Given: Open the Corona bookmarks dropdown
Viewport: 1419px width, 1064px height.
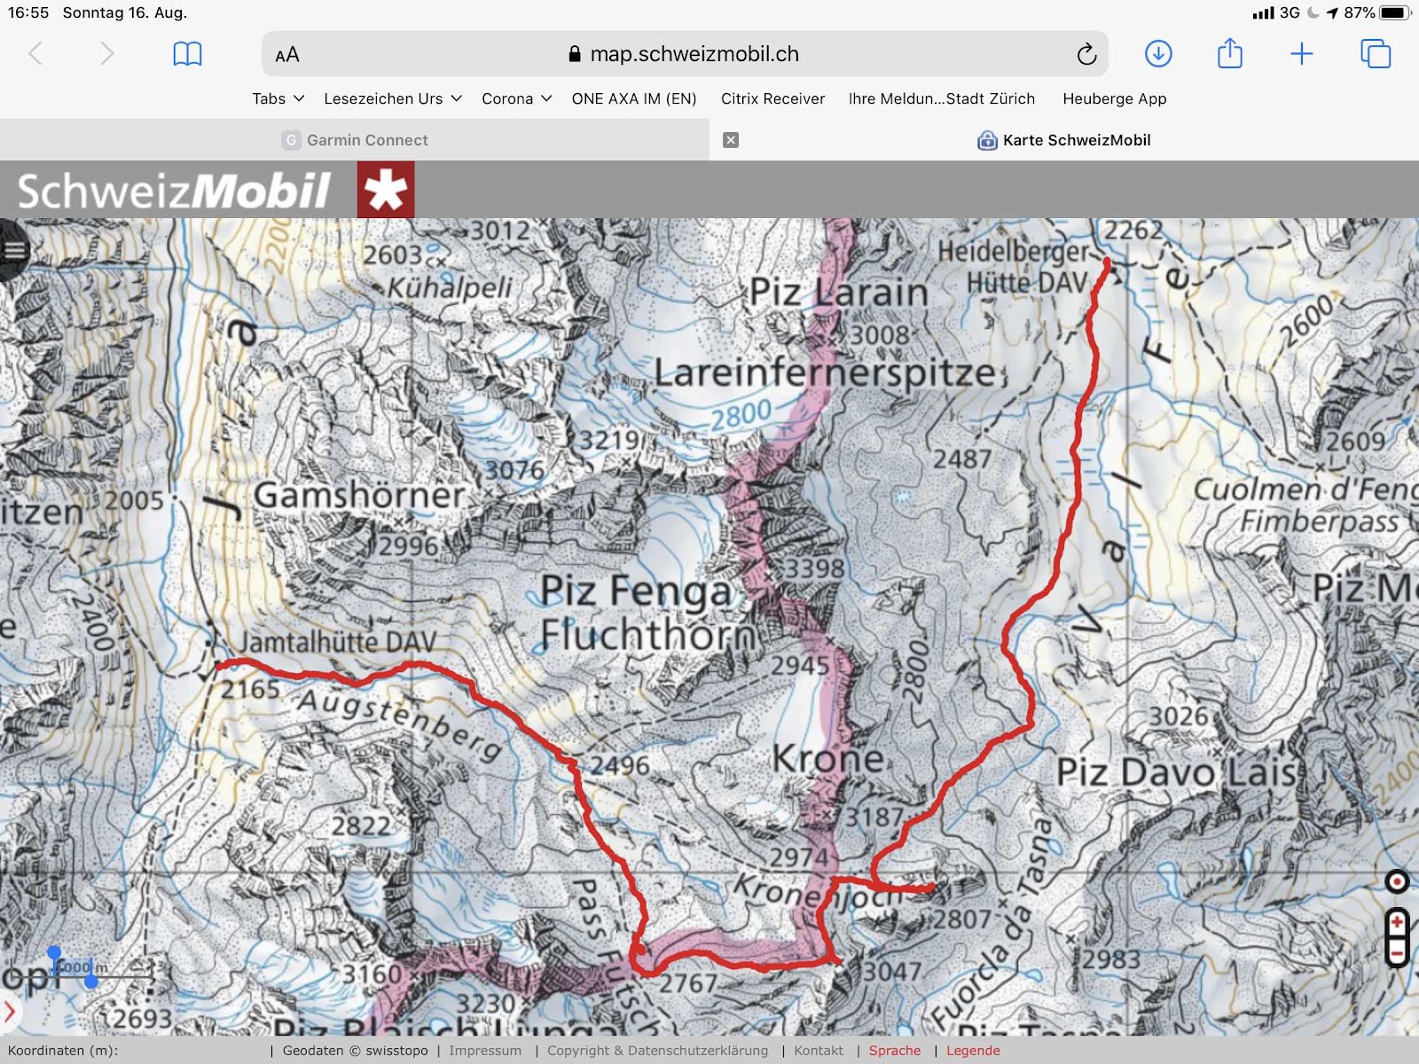Looking at the screenshot, I should (x=517, y=98).
